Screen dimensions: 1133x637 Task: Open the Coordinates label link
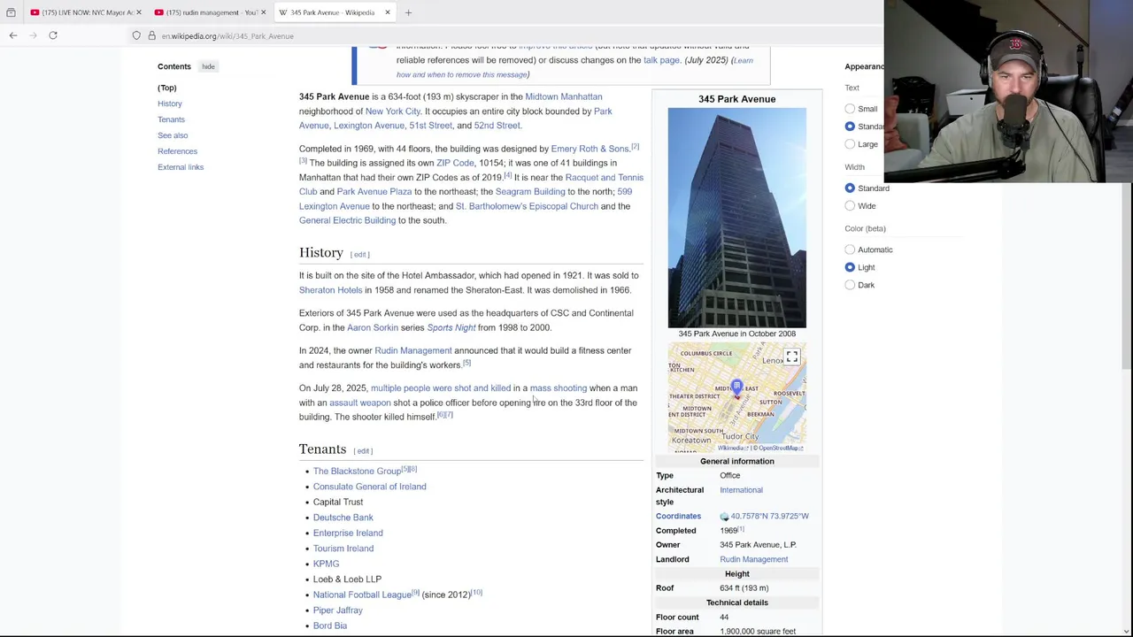tap(678, 516)
